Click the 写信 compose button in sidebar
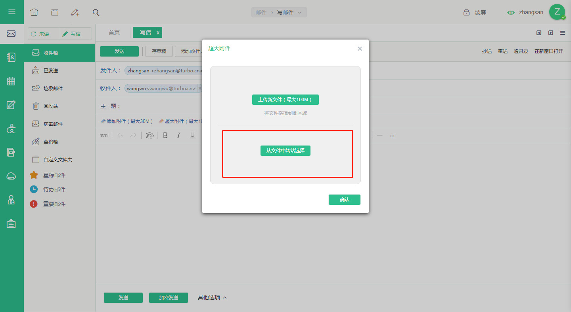The height and width of the screenshot is (312, 571). click(x=76, y=34)
